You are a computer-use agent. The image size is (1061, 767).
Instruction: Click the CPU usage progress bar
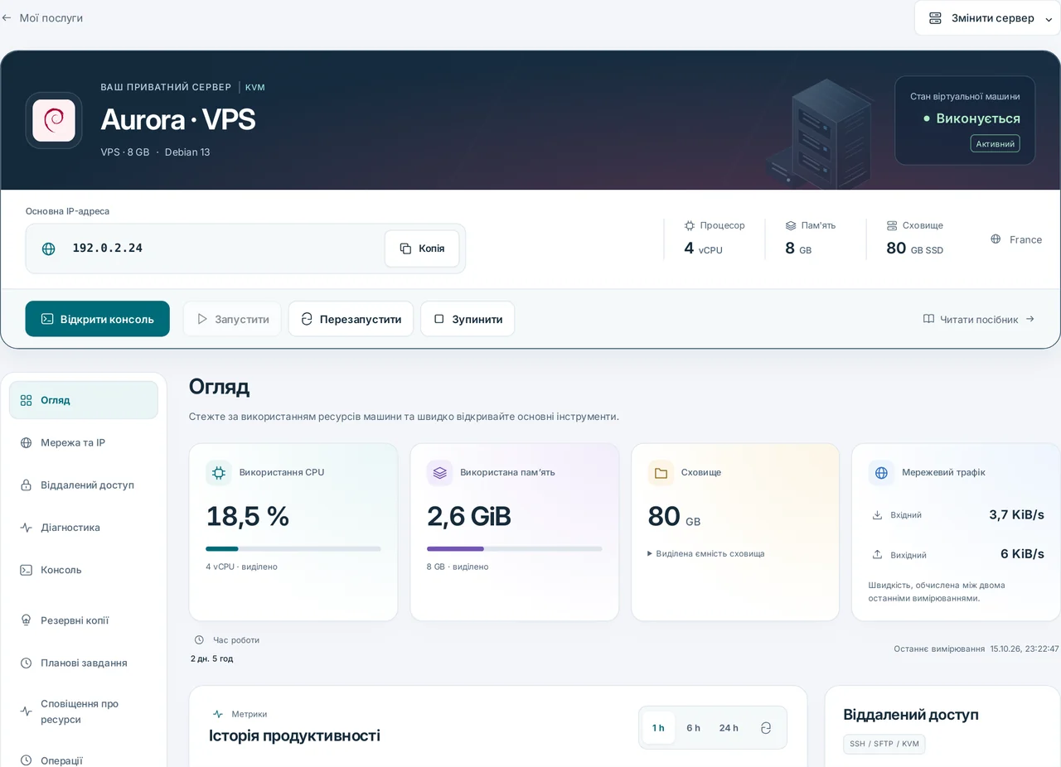point(293,548)
